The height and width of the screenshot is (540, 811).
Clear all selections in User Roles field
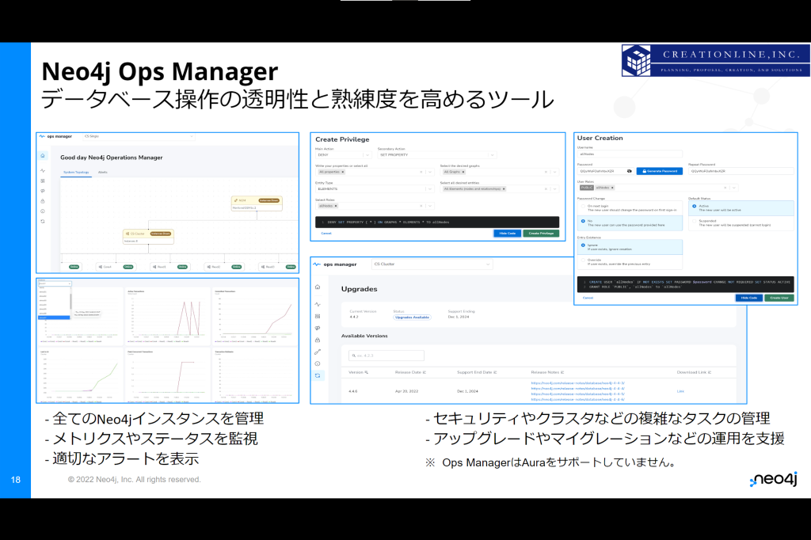click(725, 188)
